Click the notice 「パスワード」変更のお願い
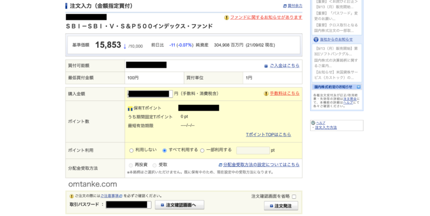 336,16
